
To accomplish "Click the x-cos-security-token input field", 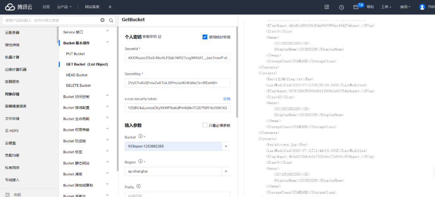I will click(x=177, y=108).
